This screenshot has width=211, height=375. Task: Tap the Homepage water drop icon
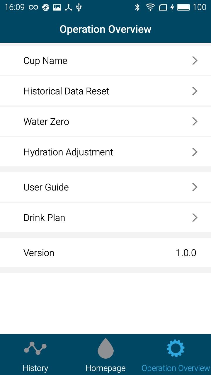[x=105, y=348]
